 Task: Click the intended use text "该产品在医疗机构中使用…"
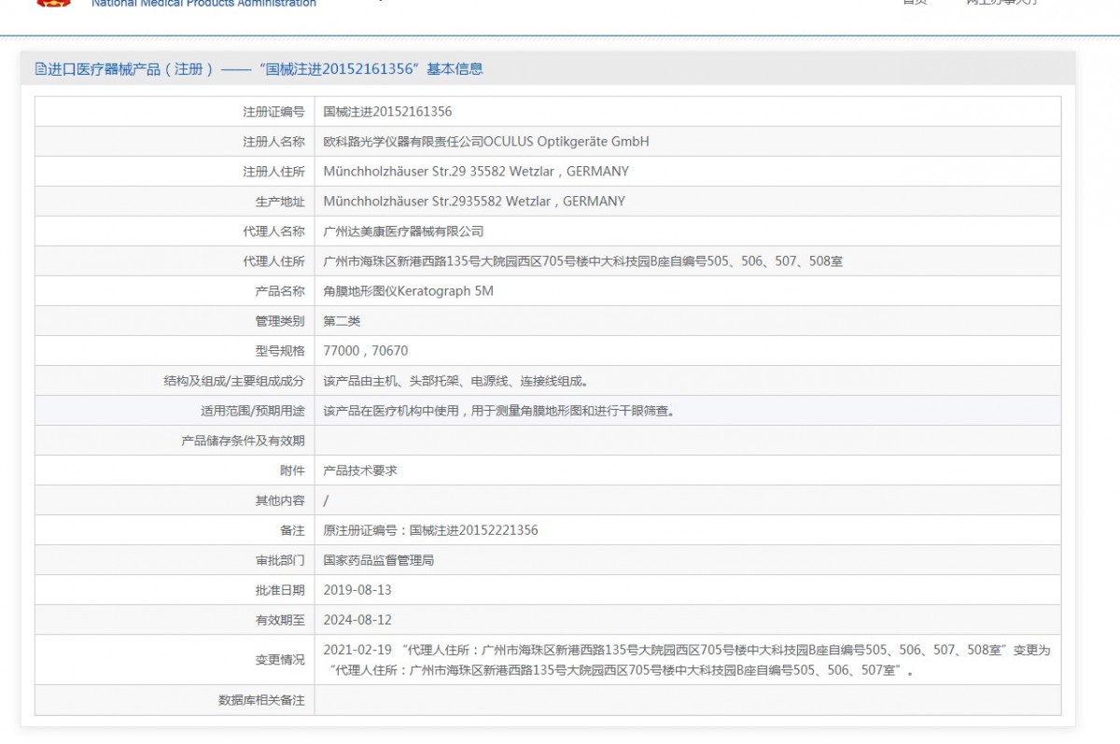(x=498, y=411)
